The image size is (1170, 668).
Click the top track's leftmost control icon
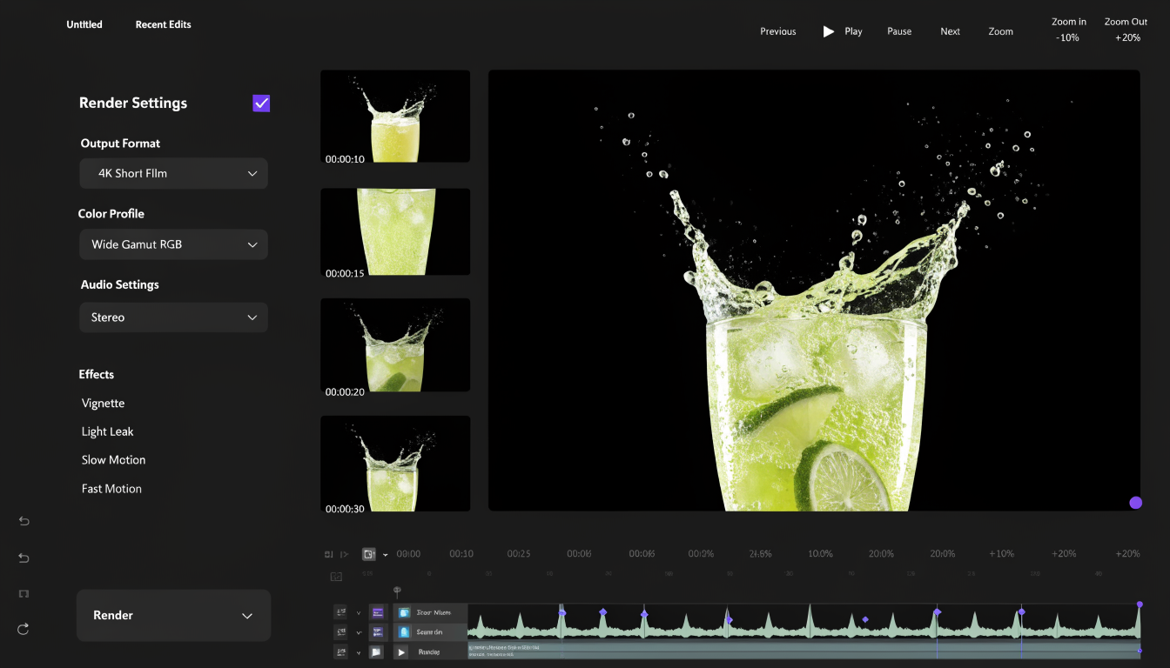[x=340, y=612]
